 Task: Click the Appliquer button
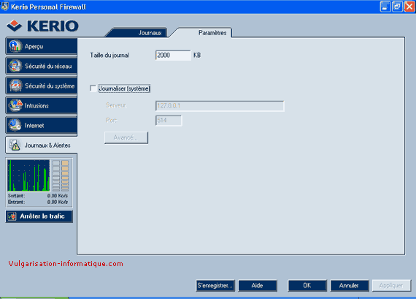tap(391, 285)
